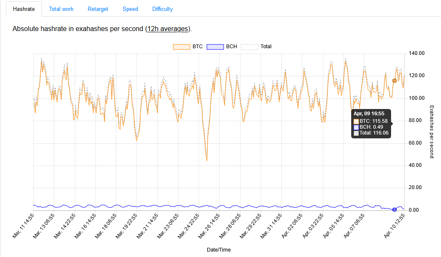The width and height of the screenshot is (441, 257).
Task: Open the Retarget tab
Action: tap(98, 9)
